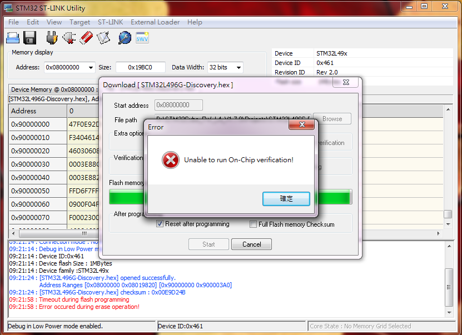Click the Start button in Download dialog
462x335 pixels.
(x=208, y=244)
